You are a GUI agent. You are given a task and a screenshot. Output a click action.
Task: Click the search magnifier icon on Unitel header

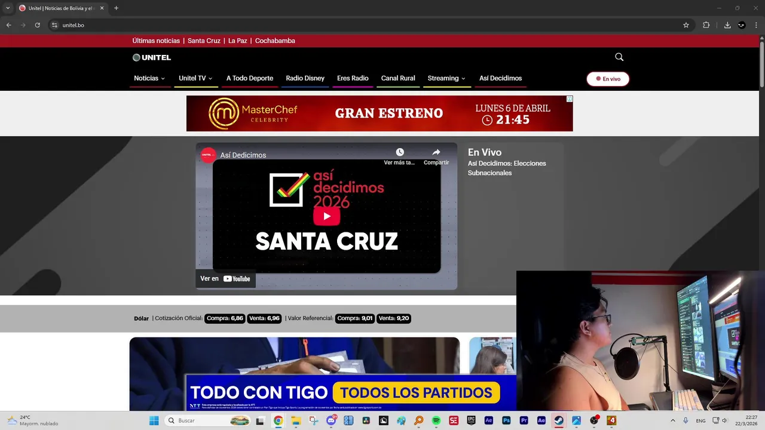coord(619,57)
